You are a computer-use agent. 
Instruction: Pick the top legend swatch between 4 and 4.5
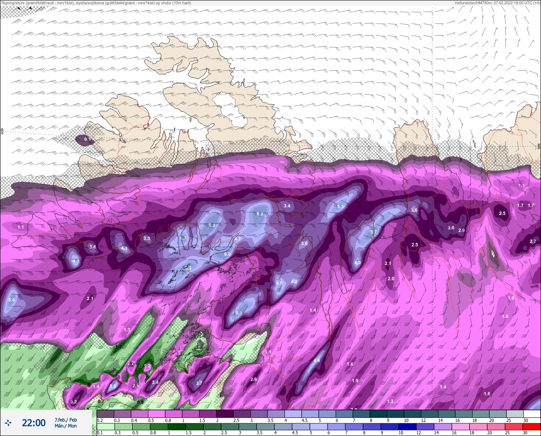pyautogui.click(x=293, y=414)
